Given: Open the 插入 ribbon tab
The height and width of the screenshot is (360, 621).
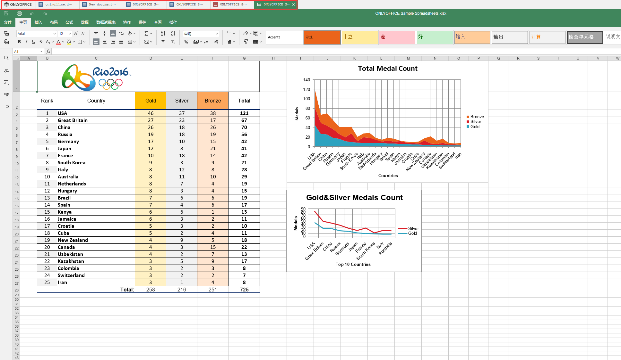Looking at the screenshot, I should point(39,22).
